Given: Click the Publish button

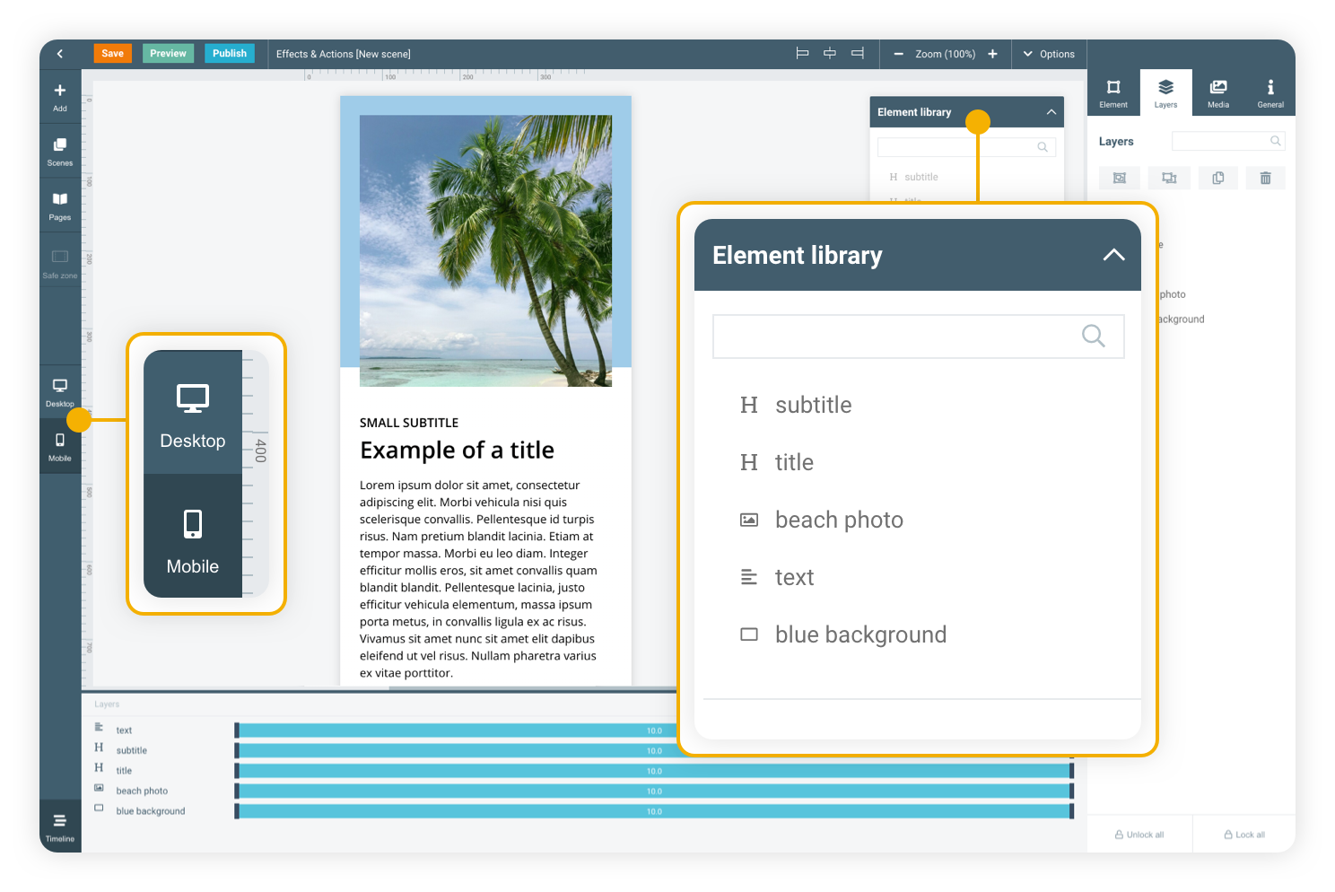Looking at the screenshot, I should [x=229, y=54].
